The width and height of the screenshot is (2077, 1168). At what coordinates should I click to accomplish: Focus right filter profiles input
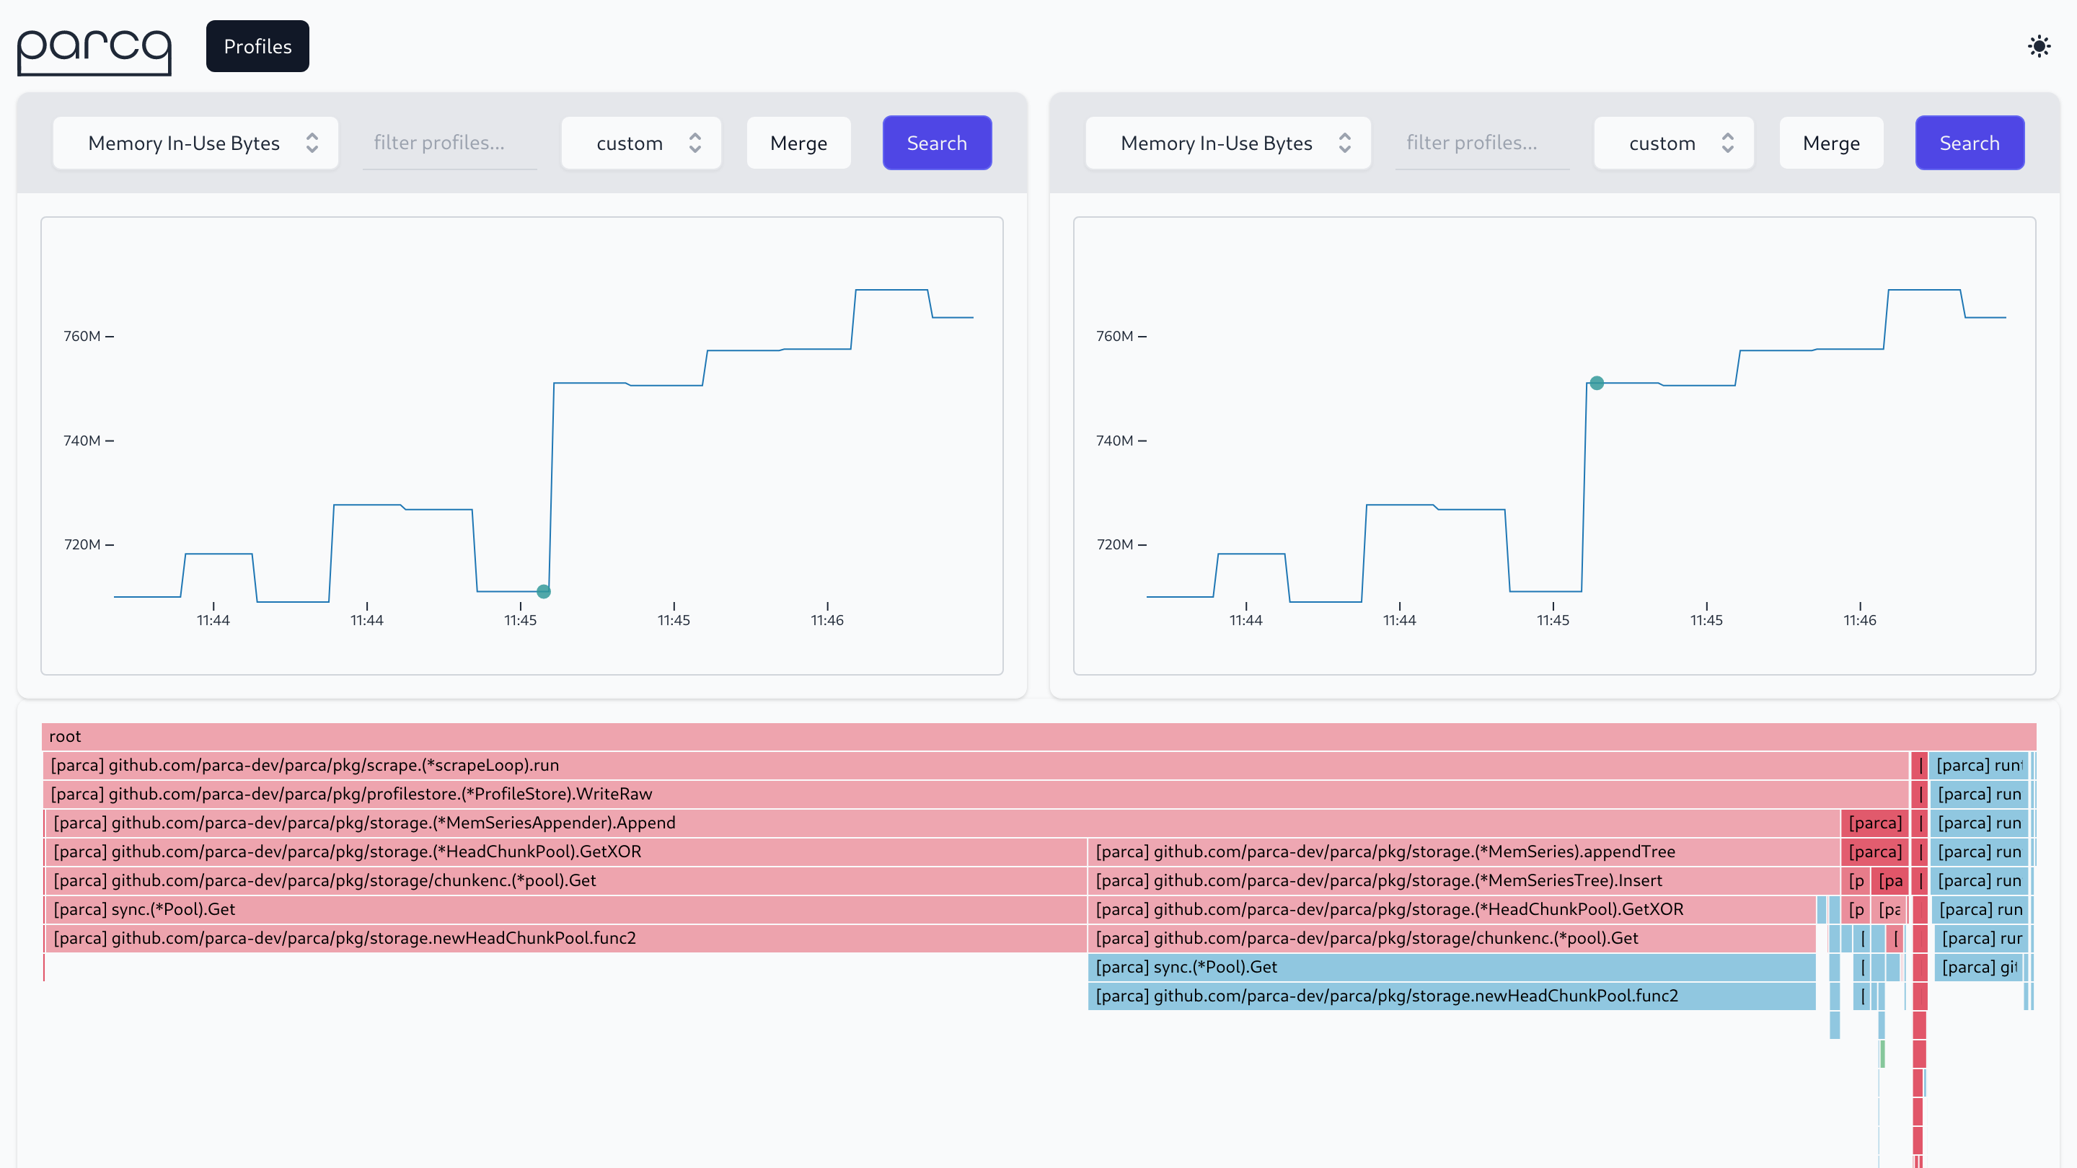(1482, 143)
